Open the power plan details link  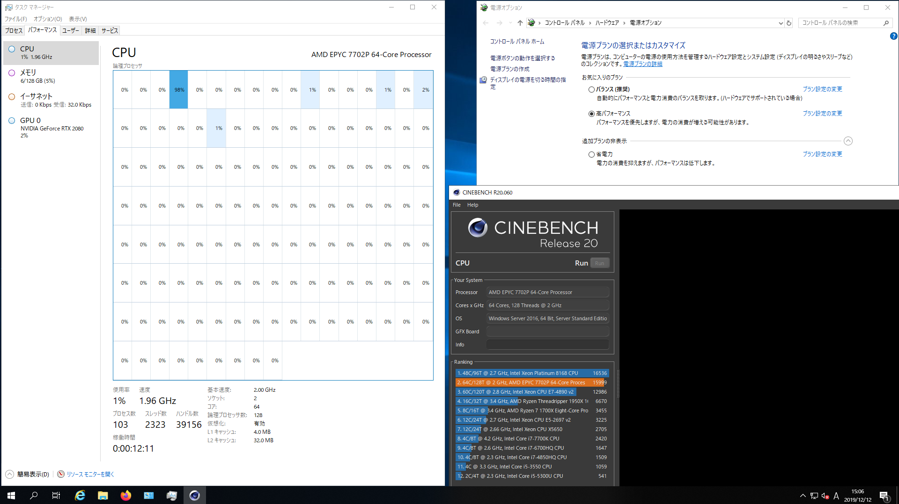643,64
